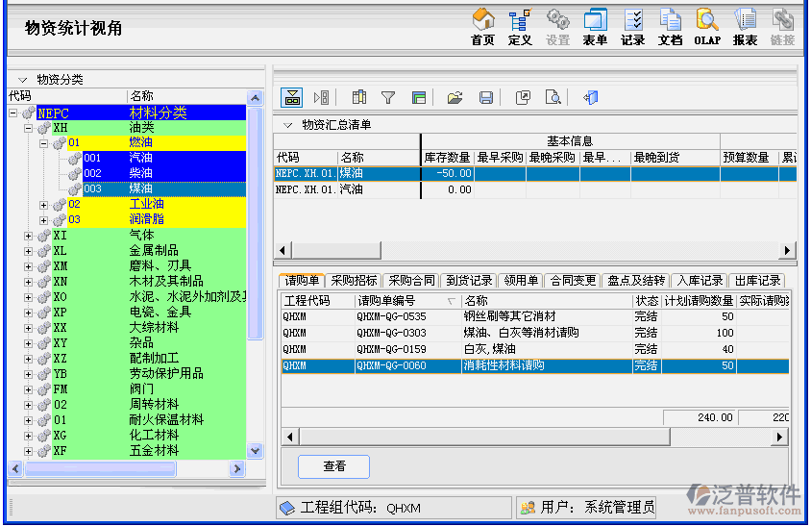This screenshot has height=526, width=811.
Task: Collapse the 物资汇总清单 section chevron
Action: pyautogui.click(x=287, y=125)
